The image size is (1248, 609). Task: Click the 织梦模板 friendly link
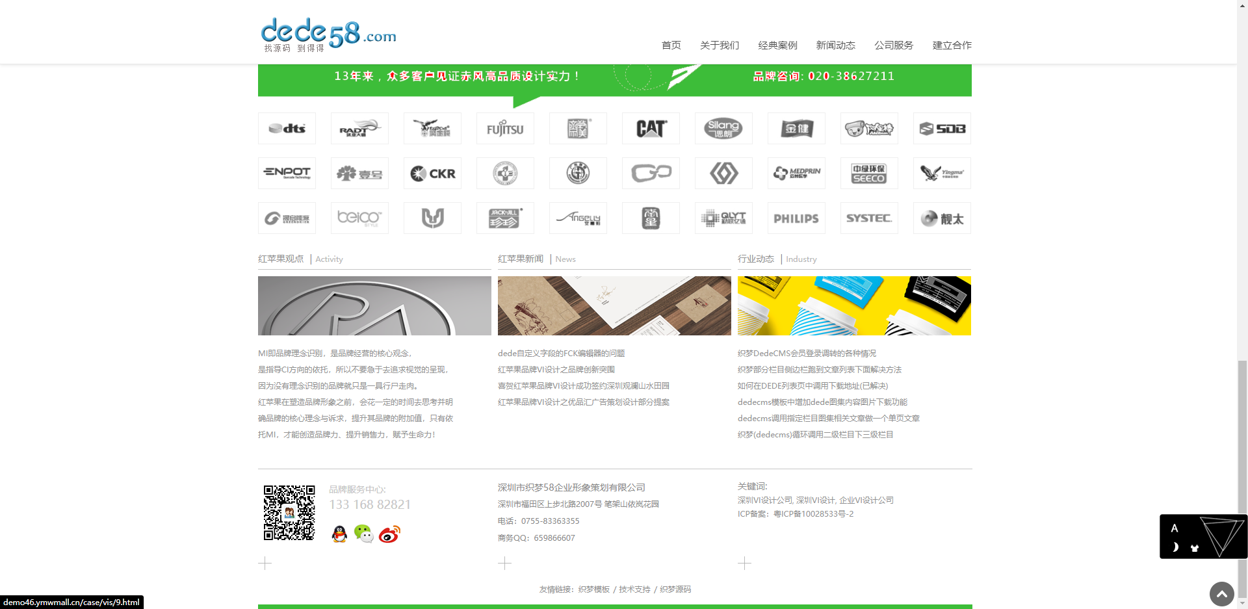pos(593,590)
